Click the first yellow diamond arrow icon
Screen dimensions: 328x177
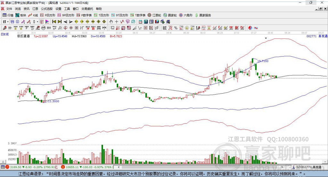pos(76,22)
